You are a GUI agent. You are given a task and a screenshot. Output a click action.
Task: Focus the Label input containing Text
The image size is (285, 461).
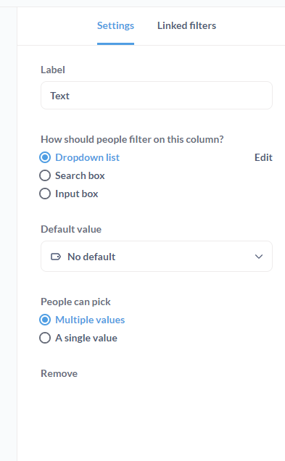157,96
